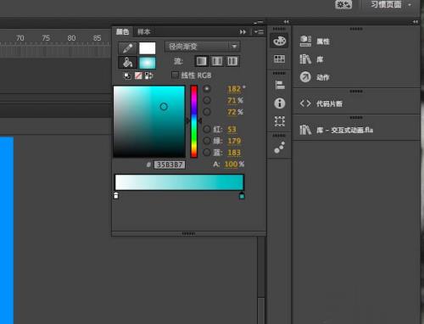Click the swap colors icon
This screenshot has height=324, width=424.
click(x=148, y=75)
